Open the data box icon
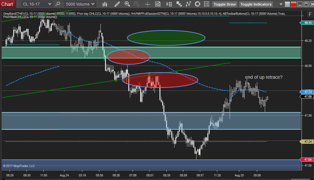The image size is (314, 180). point(158,4)
